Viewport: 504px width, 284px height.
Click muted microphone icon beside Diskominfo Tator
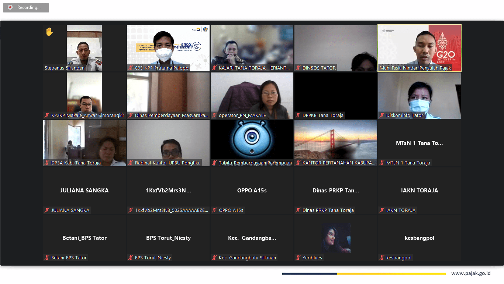pos(382,116)
